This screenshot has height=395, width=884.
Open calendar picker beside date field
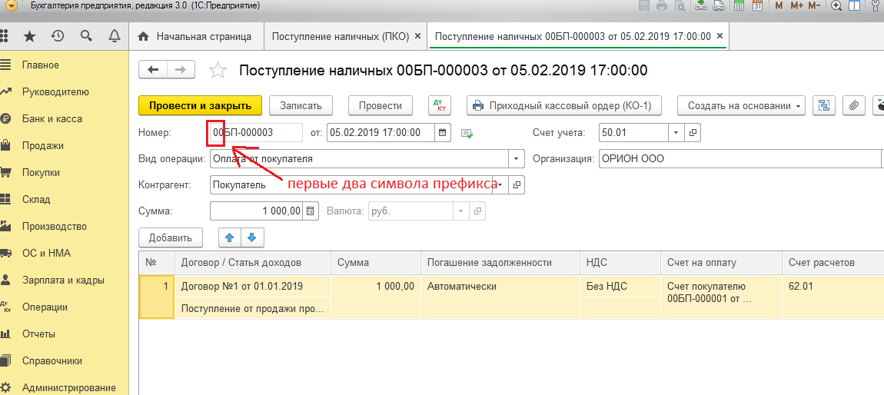click(443, 133)
